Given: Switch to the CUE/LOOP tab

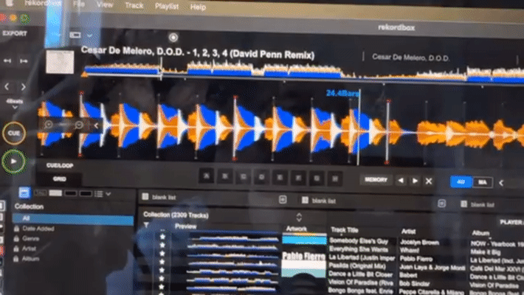Looking at the screenshot, I should click(60, 165).
